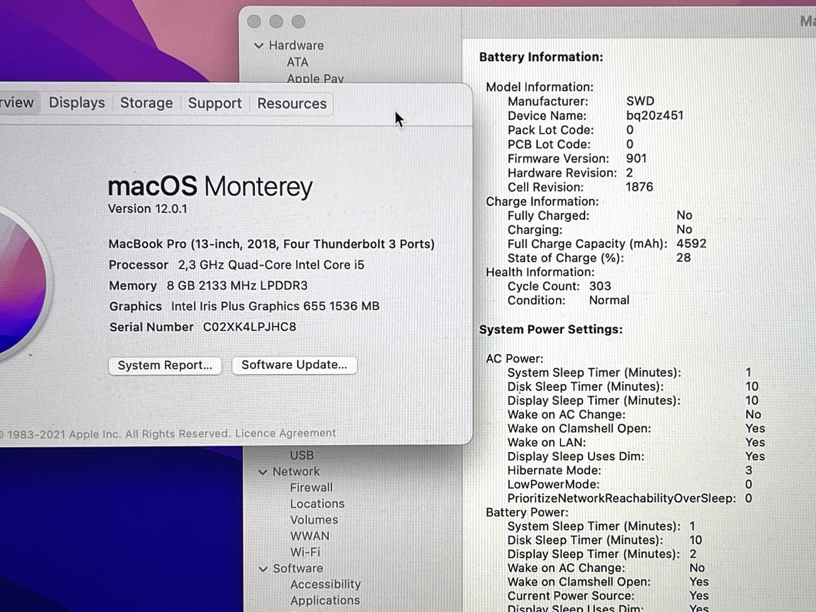Open the Resources tab

point(292,104)
